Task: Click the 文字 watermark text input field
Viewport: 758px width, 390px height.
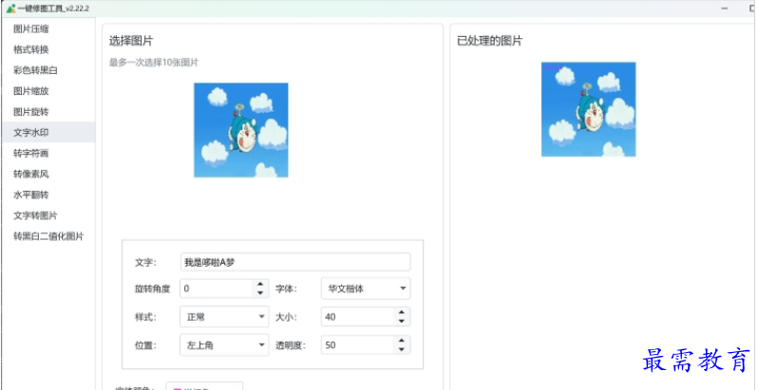Action: tap(295, 262)
